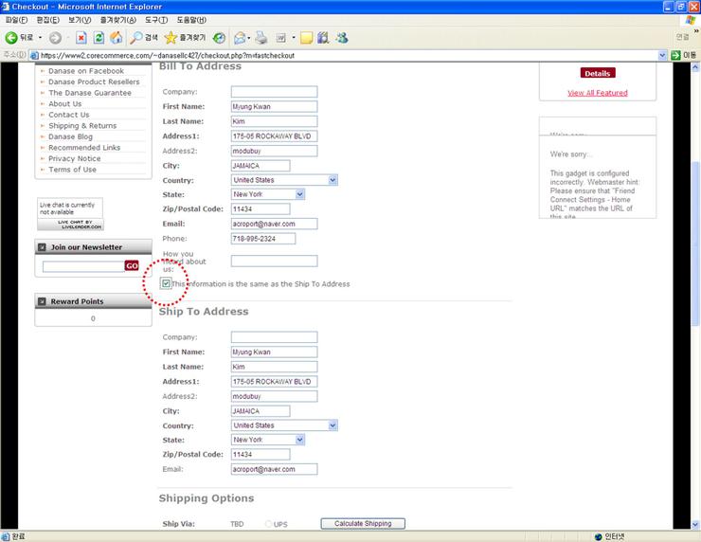
Task: Open the History globe-clock icon
Action: (219, 38)
